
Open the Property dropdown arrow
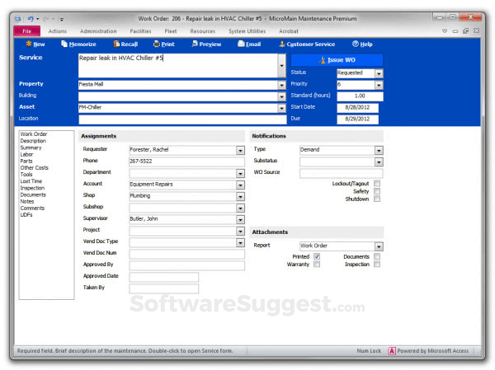coord(281,85)
